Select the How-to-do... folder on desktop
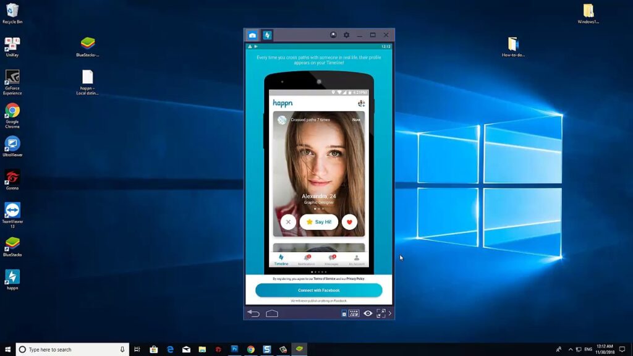Viewport: 633px width, 356px height. coord(513,47)
